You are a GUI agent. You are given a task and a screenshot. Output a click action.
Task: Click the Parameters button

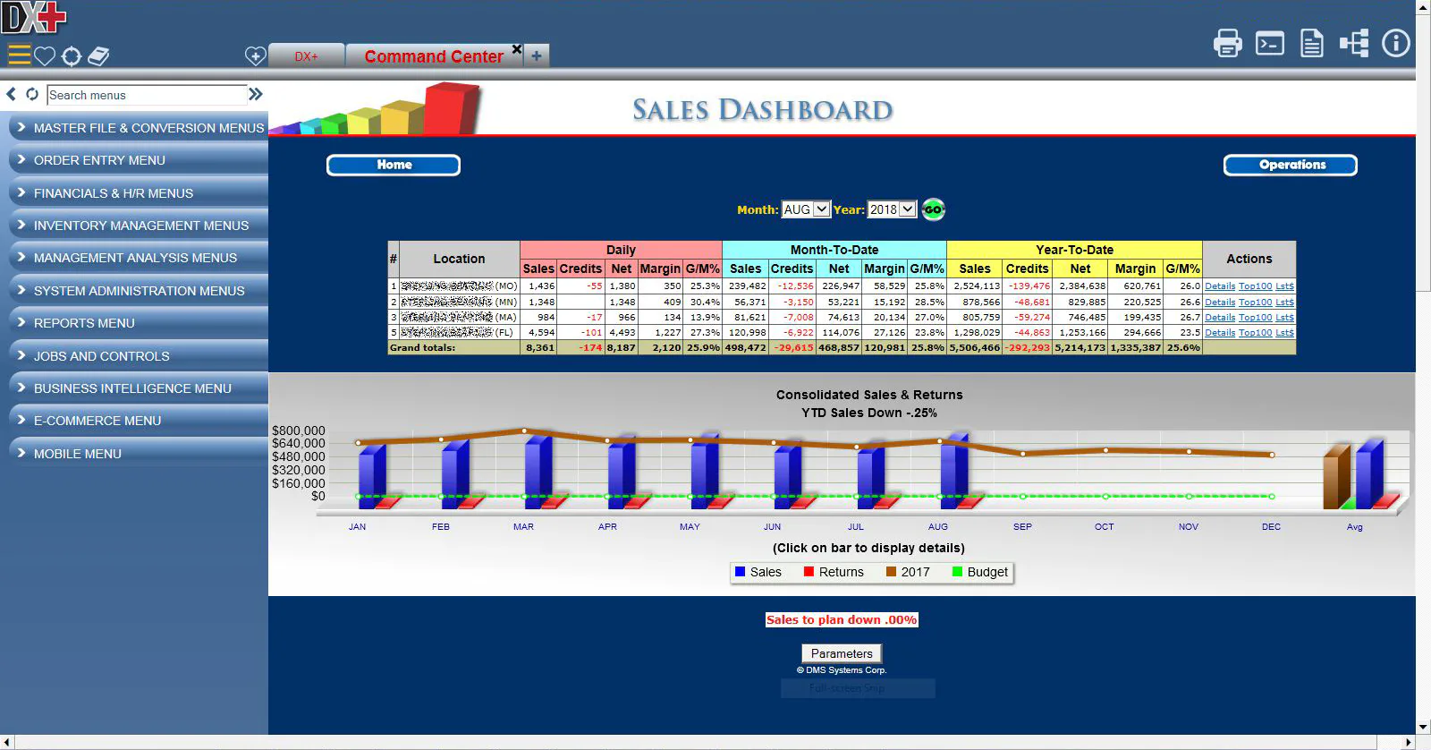tap(842, 653)
